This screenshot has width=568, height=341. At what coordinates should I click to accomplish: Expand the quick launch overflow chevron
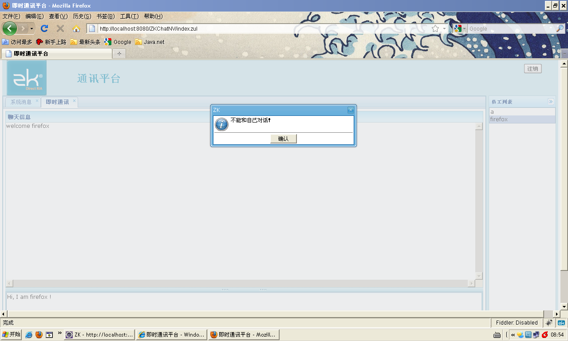59,333
